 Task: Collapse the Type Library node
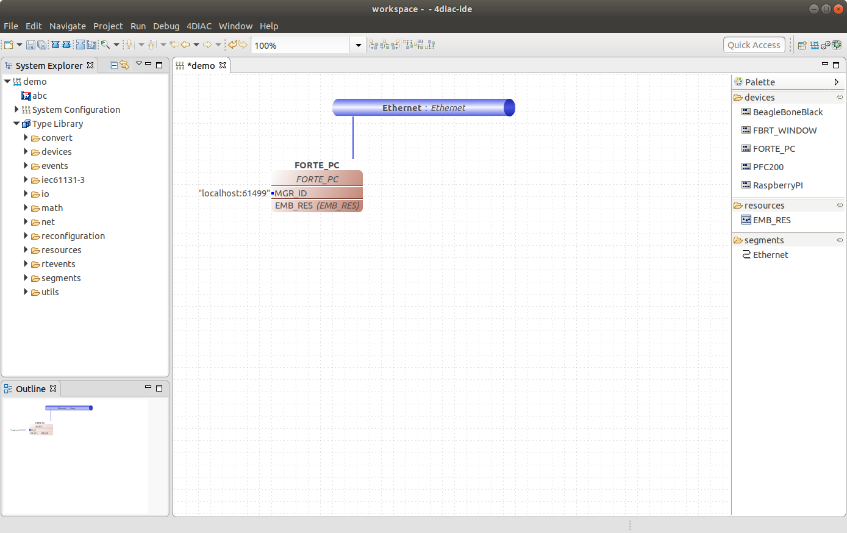click(16, 124)
